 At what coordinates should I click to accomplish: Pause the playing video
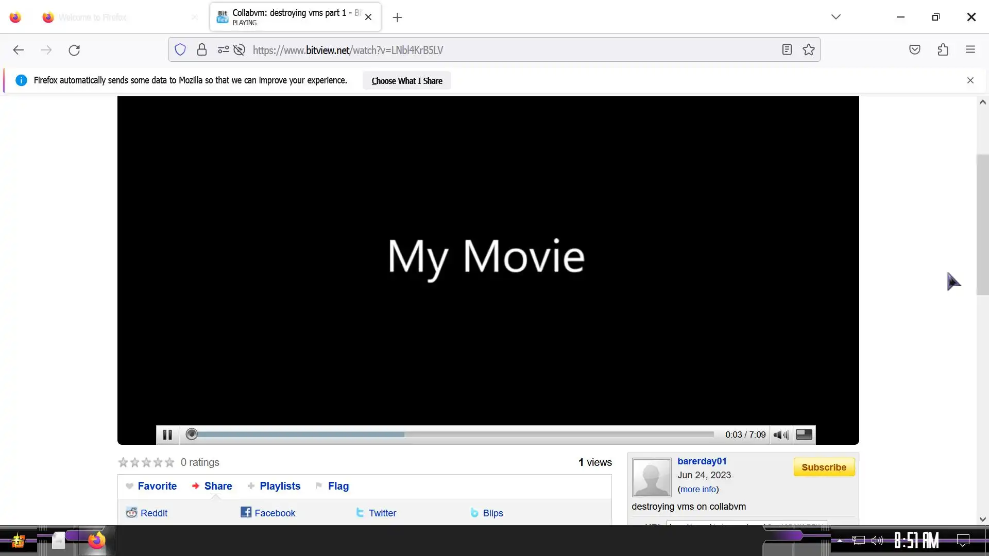(x=167, y=435)
